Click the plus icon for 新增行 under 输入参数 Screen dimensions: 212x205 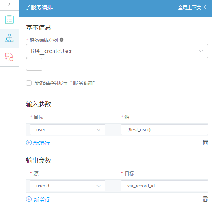tap(29, 143)
